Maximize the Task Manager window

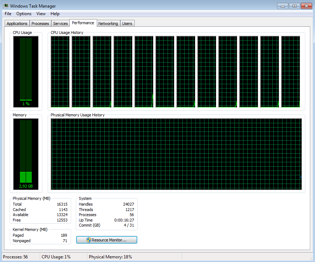pyautogui.click(x=294, y=6)
